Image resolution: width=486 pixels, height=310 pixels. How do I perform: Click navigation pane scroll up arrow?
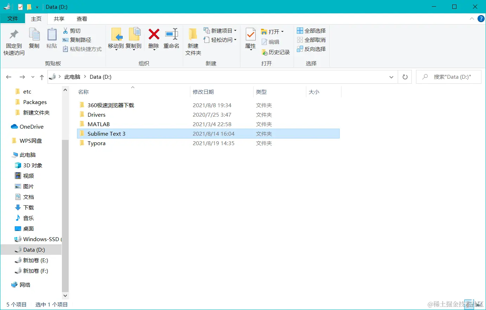pos(65,90)
